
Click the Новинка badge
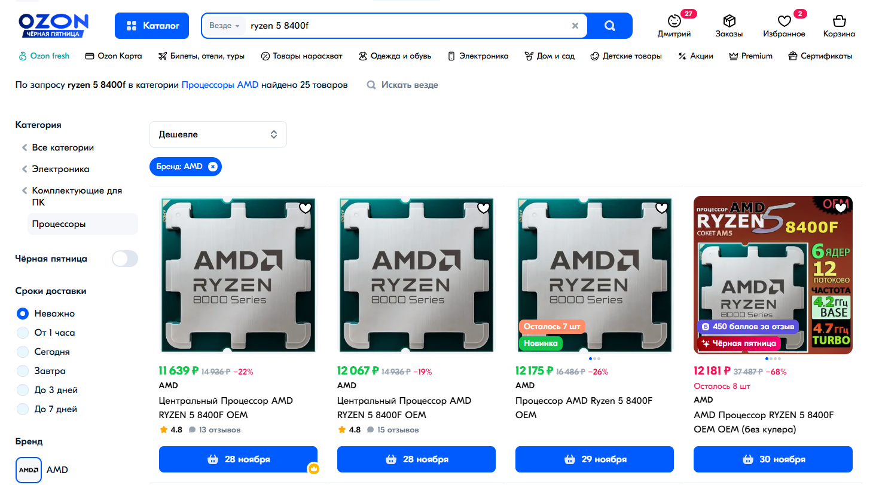click(541, 343)
